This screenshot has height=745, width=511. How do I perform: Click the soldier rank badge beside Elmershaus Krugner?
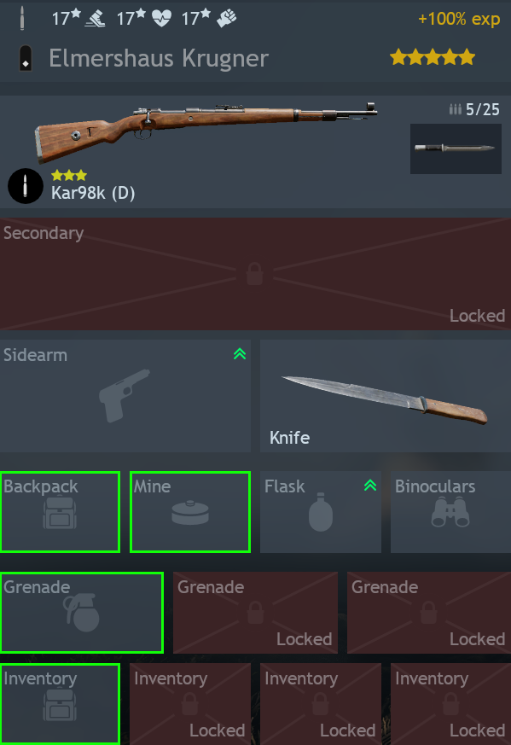click(x=26, y=58)
